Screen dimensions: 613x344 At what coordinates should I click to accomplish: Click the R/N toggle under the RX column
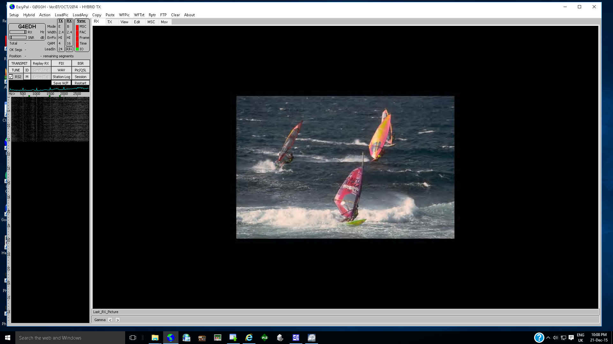coord(69,49)
